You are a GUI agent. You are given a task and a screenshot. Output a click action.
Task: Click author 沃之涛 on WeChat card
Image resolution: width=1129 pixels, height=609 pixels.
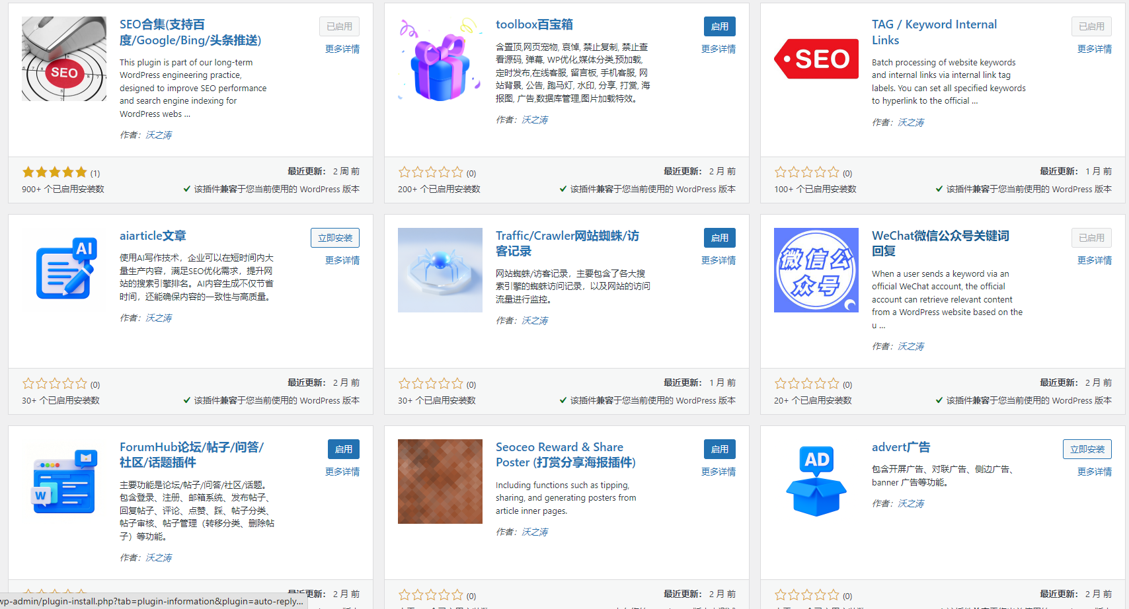pos(911,346)
